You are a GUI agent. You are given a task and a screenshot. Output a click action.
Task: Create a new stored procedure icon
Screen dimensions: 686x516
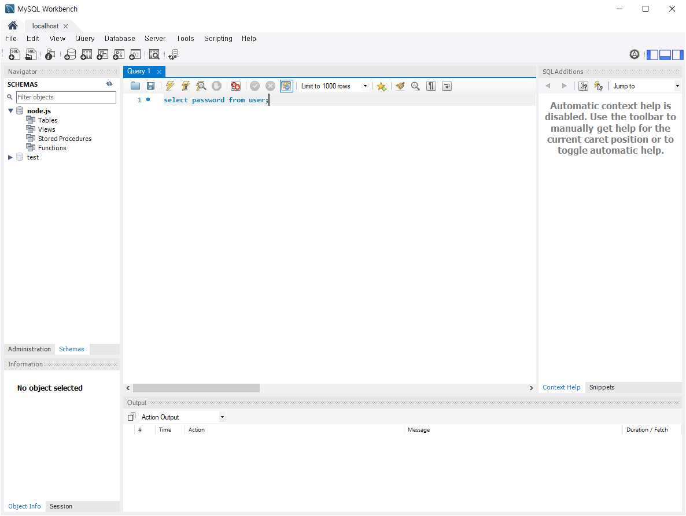(x=119, y=55)
